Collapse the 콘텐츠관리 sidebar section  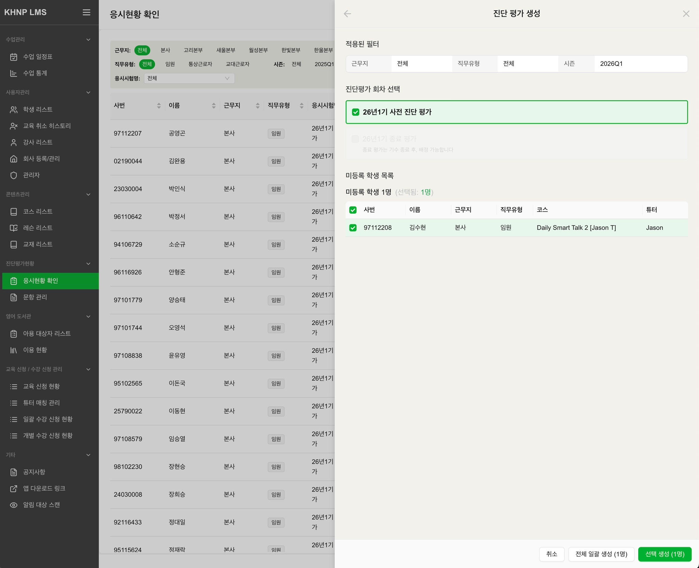coord(88,194)
